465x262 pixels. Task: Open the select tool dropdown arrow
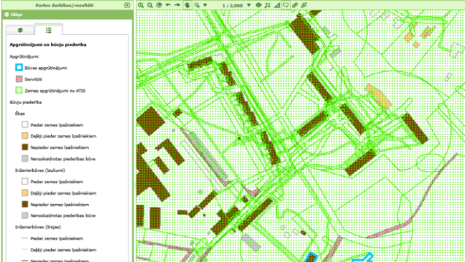pyautogui.click(x=205, y=6)
